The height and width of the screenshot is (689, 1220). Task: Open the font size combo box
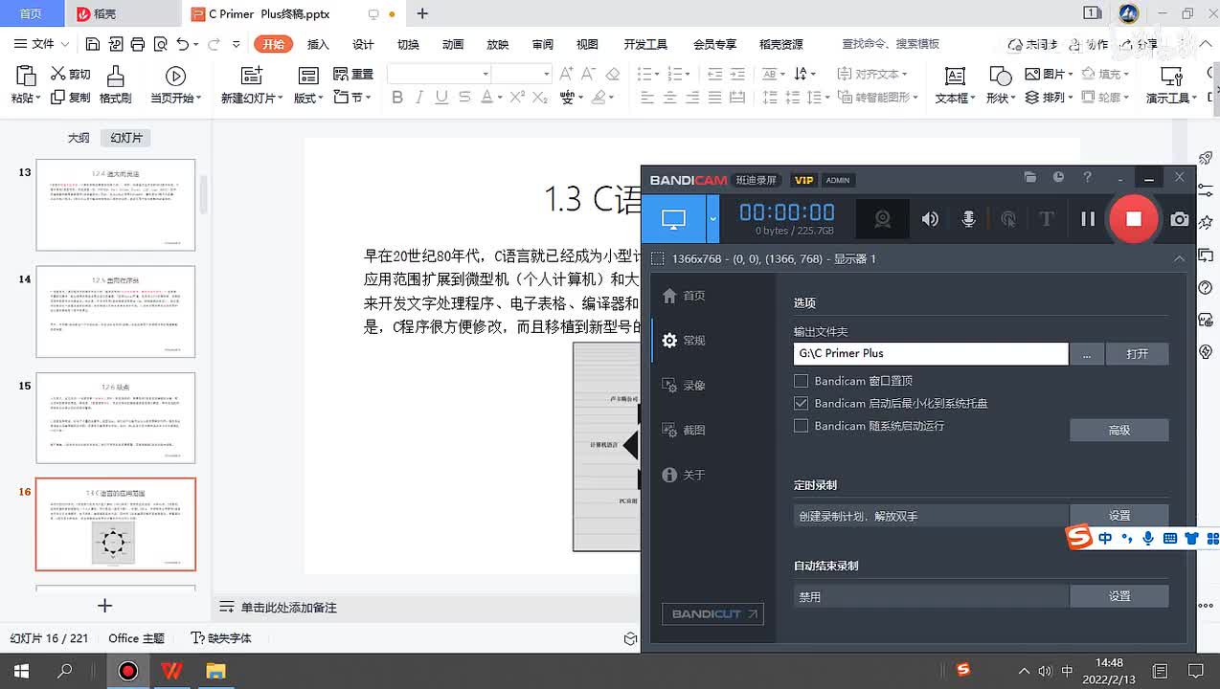[x=522, y=74]
